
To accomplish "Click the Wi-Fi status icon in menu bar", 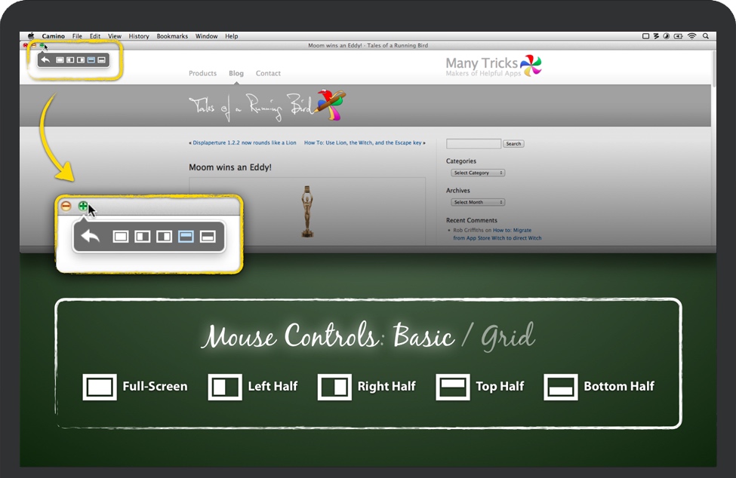I will [691, 36].
